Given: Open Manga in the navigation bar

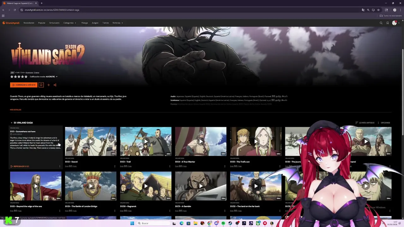Looking at the screenshot, I should tap(85, 23).
